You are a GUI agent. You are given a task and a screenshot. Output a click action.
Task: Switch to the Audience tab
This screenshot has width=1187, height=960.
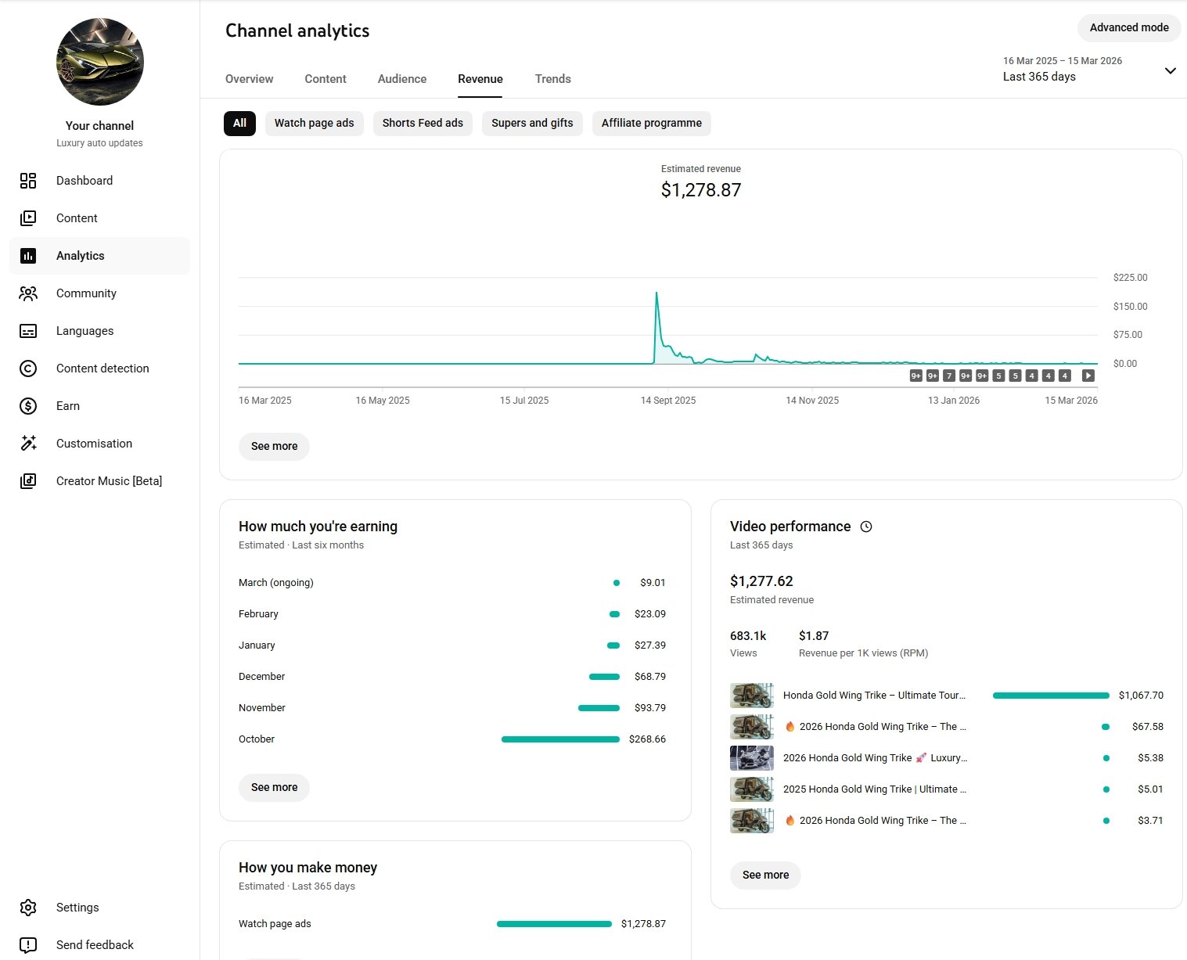pos(402,79)
